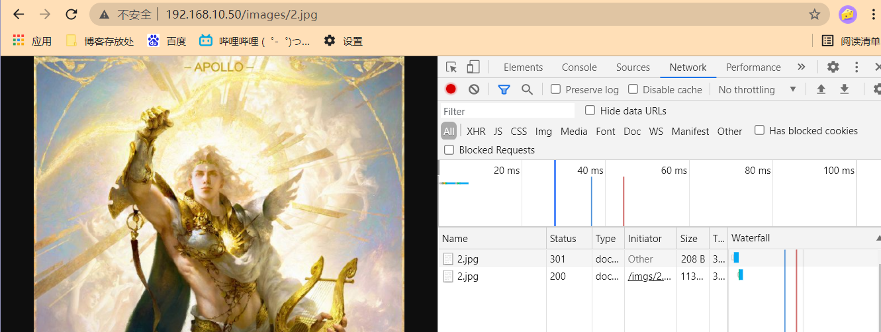Screen dimensions: 881x332
Task: Open the browser profile avatar
Action: 848,15
